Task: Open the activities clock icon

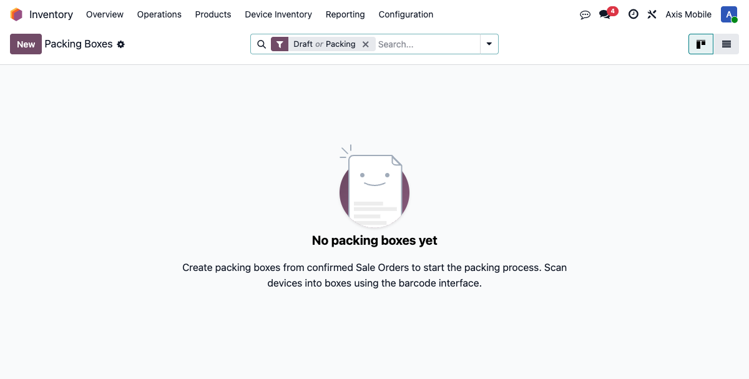Action: (x=633, y=14)
